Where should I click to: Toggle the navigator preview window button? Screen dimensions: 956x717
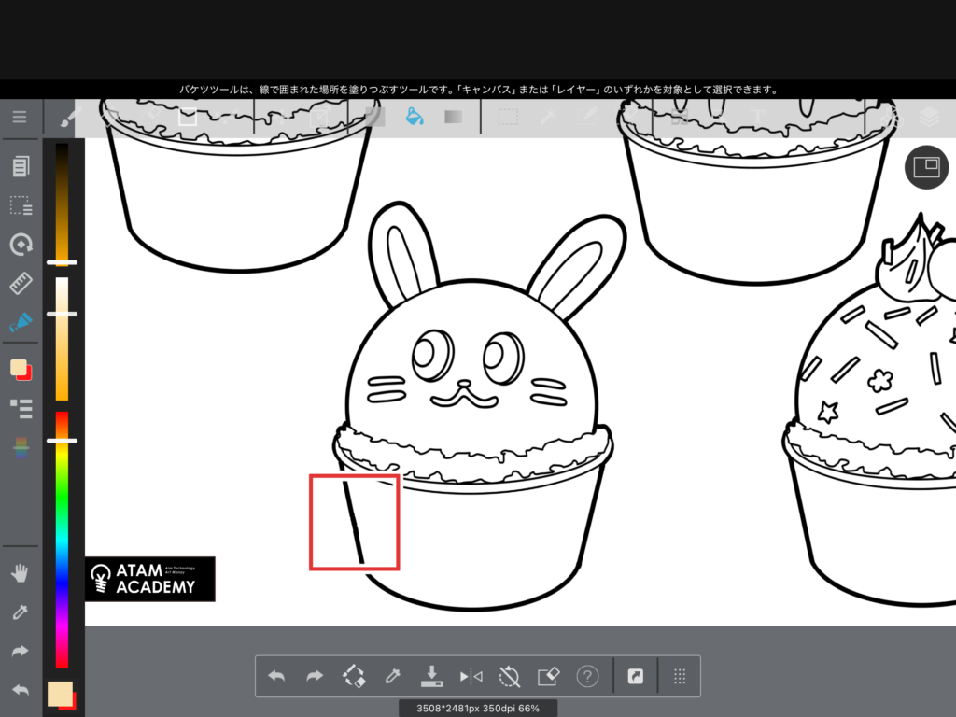coord(926,167)
